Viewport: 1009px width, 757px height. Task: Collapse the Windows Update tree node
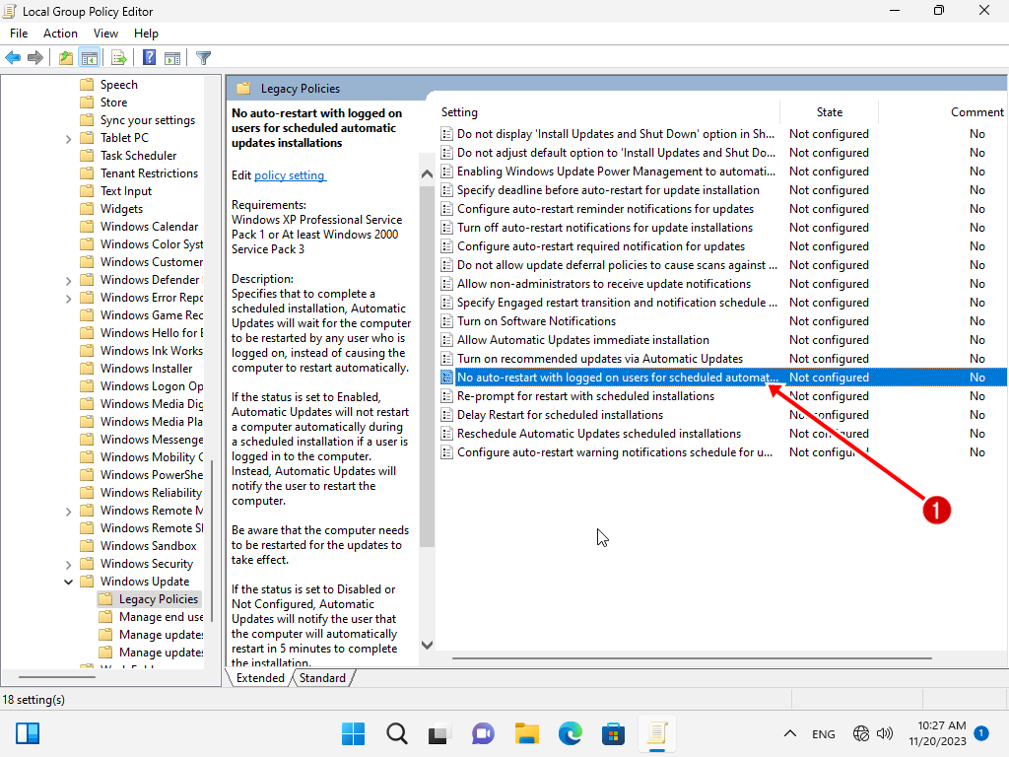coord(69,582)
